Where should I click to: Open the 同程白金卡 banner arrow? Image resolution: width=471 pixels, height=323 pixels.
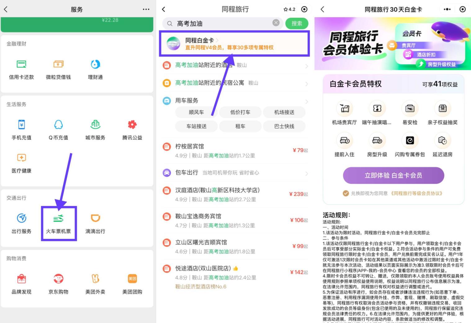point(217,40)
